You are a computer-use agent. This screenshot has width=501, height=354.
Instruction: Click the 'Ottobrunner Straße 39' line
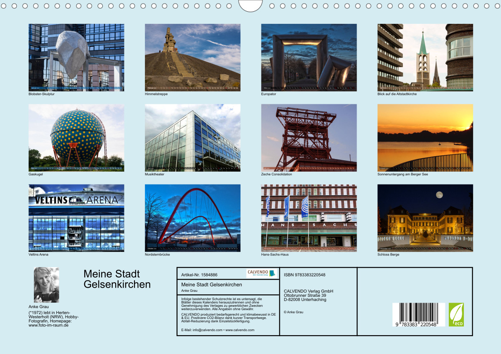(x=305, y=295)
